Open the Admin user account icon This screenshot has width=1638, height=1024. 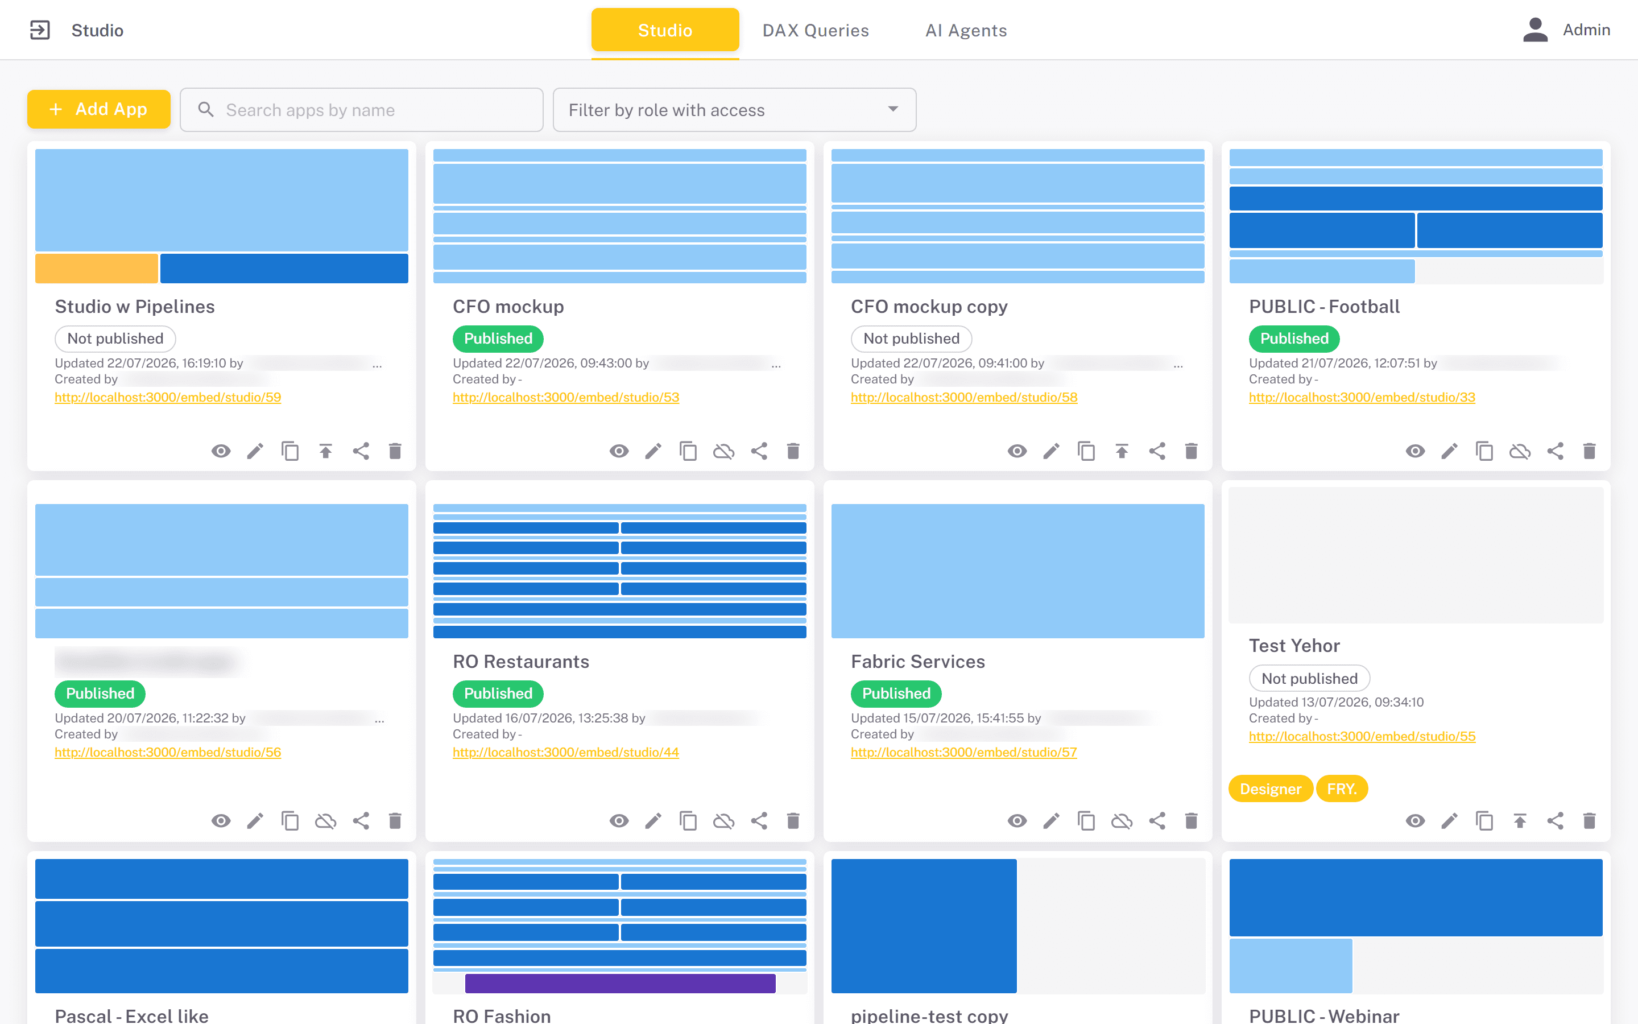pyautogui.click(x=1535, y=30)
